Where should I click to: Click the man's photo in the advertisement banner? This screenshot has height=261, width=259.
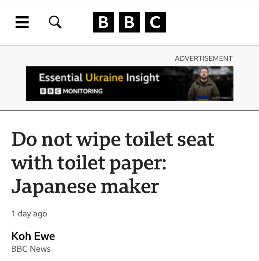coord(204,84)
